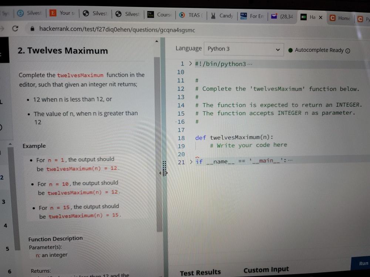Switch to the Candy tab
Screen dimensions: 370x277
pos(222,16)
